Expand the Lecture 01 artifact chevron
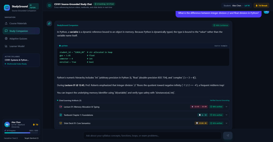The width and height of the screenshot is (273, 142). [226, 107]
